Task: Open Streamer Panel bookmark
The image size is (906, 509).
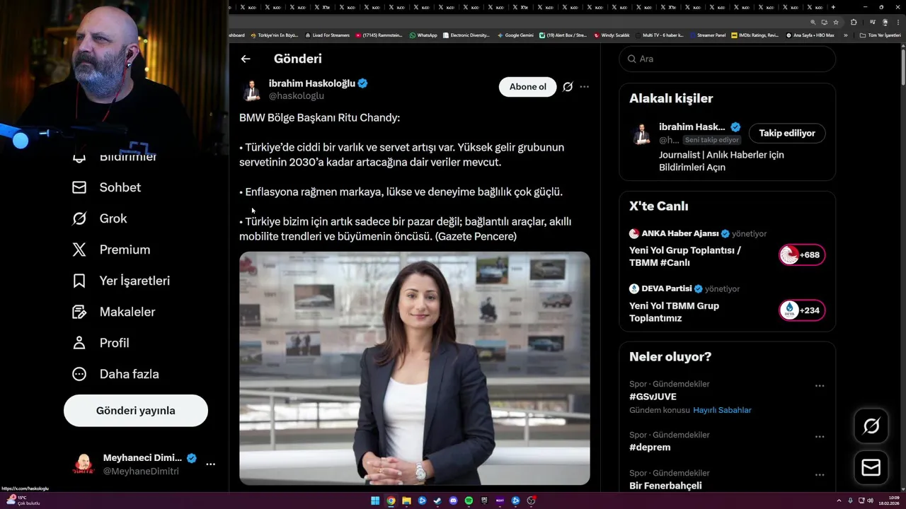Action: (x=707, y=35)
